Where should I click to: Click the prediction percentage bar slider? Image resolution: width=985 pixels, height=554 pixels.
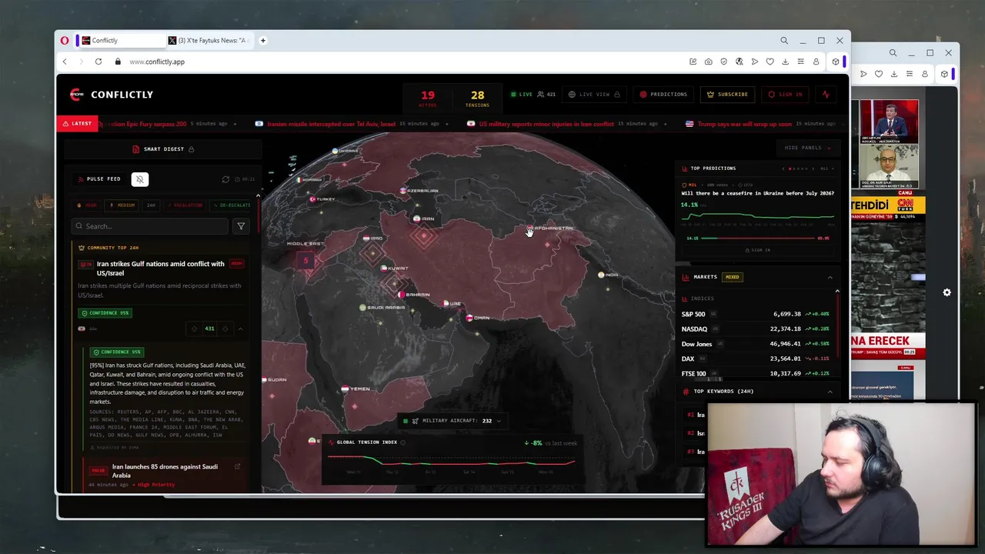(x=758, y=239)
